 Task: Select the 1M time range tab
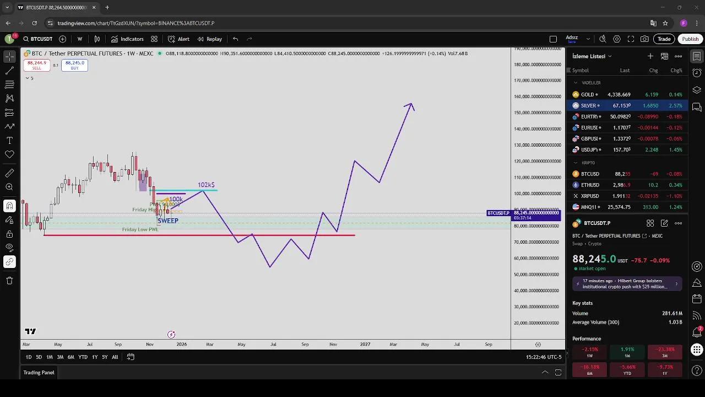(50, 357)
